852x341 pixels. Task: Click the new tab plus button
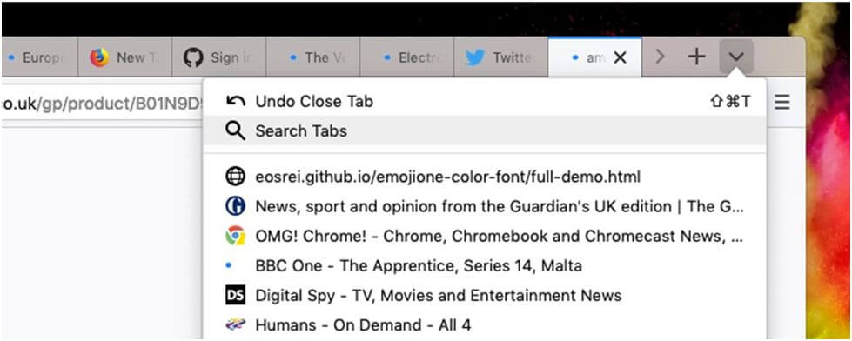[x=696, y=57]
